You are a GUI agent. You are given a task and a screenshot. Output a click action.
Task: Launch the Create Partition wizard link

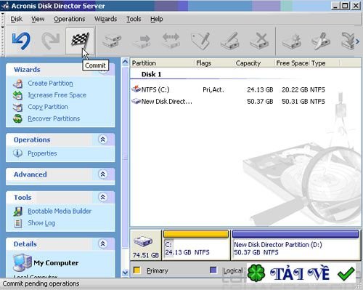click(50, 84)
